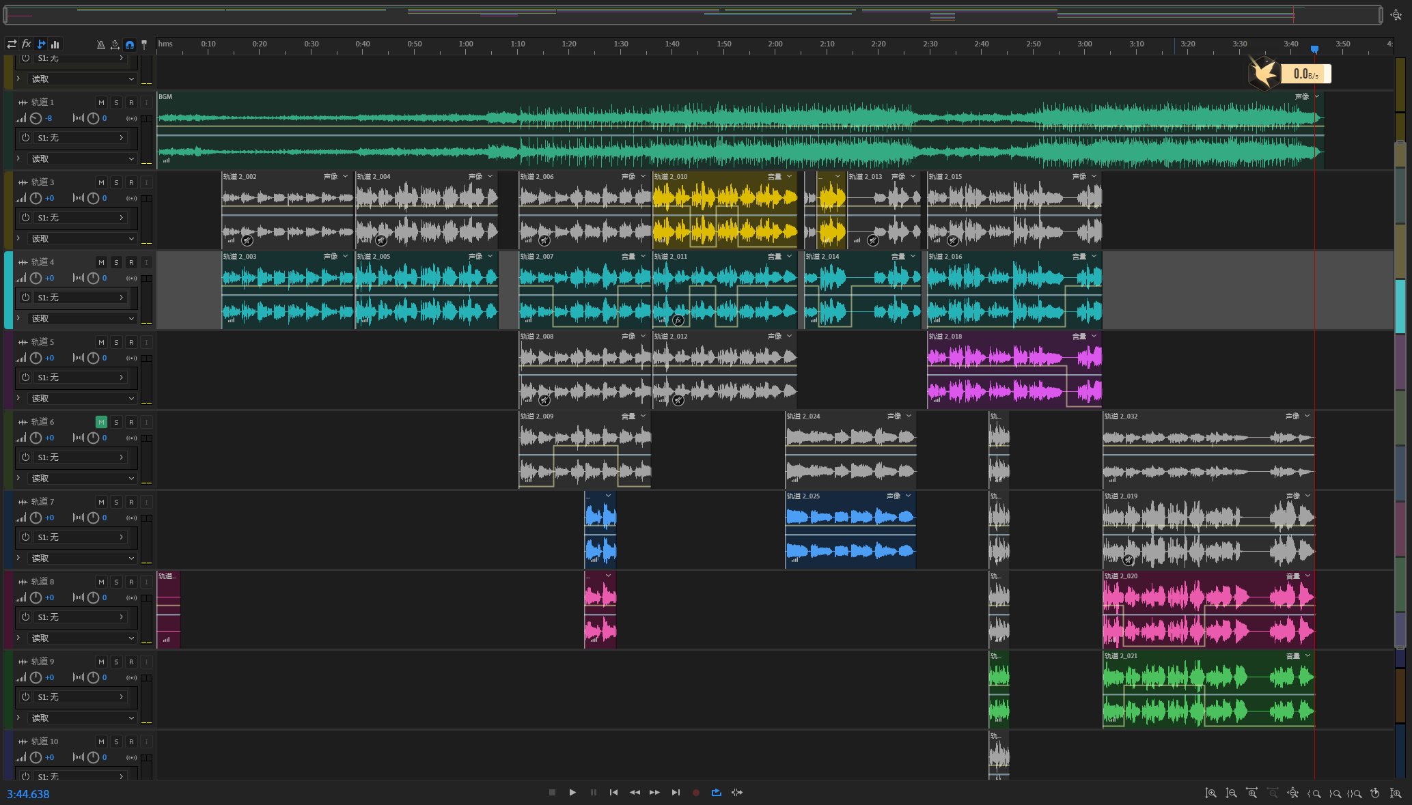Toggle the metronome icon
Image resolution: width=1412 pixels, height=805 pixels.
[x=101, y=45]
